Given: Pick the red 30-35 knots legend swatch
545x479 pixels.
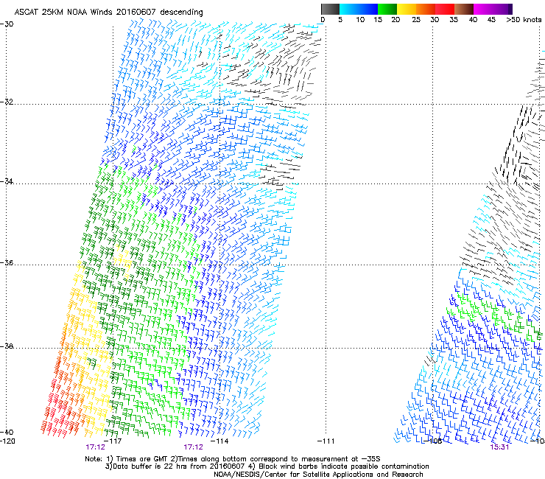Looking at the screenshot, I should 445,9.
